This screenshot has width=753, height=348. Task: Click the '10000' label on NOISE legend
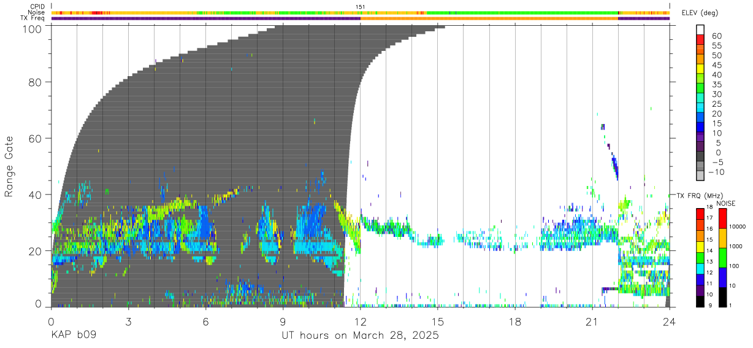click(738, 227)
